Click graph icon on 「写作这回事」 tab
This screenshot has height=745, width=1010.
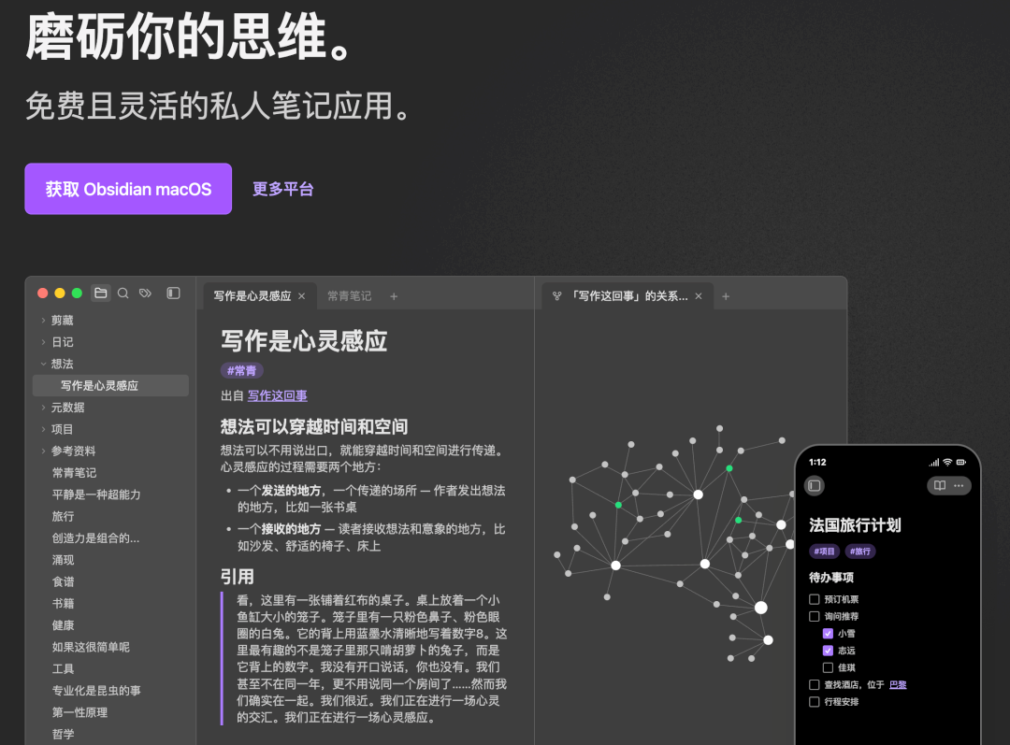[557, 296]
